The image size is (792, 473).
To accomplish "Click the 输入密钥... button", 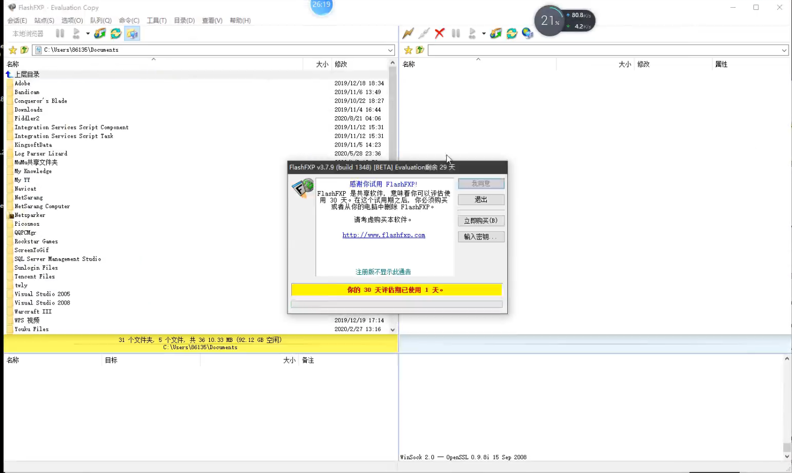I will (x=481, y=236).
